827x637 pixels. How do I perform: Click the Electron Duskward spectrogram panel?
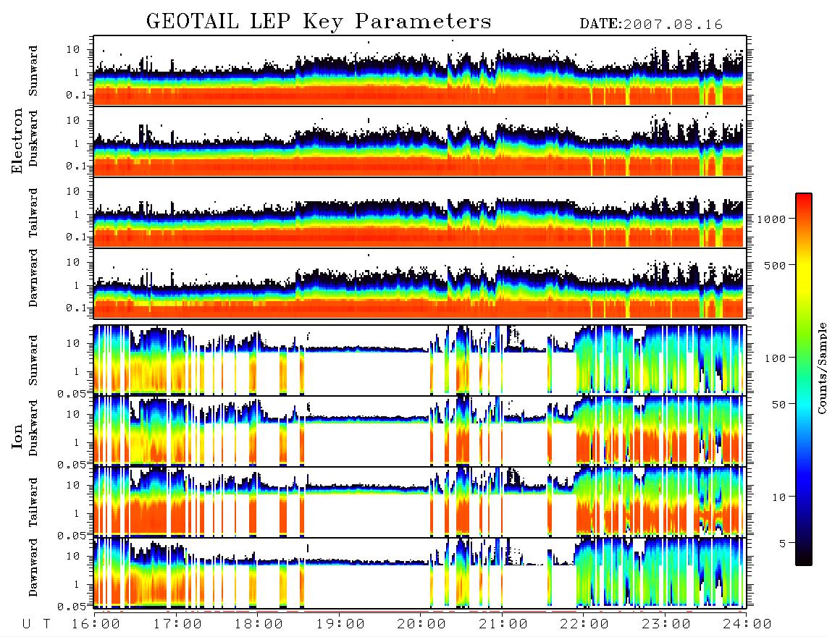click(420, 141)
